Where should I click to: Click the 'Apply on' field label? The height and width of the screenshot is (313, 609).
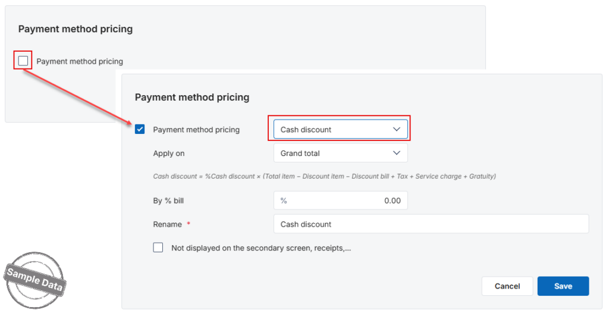pyautogui.click(x=168, y=154)
